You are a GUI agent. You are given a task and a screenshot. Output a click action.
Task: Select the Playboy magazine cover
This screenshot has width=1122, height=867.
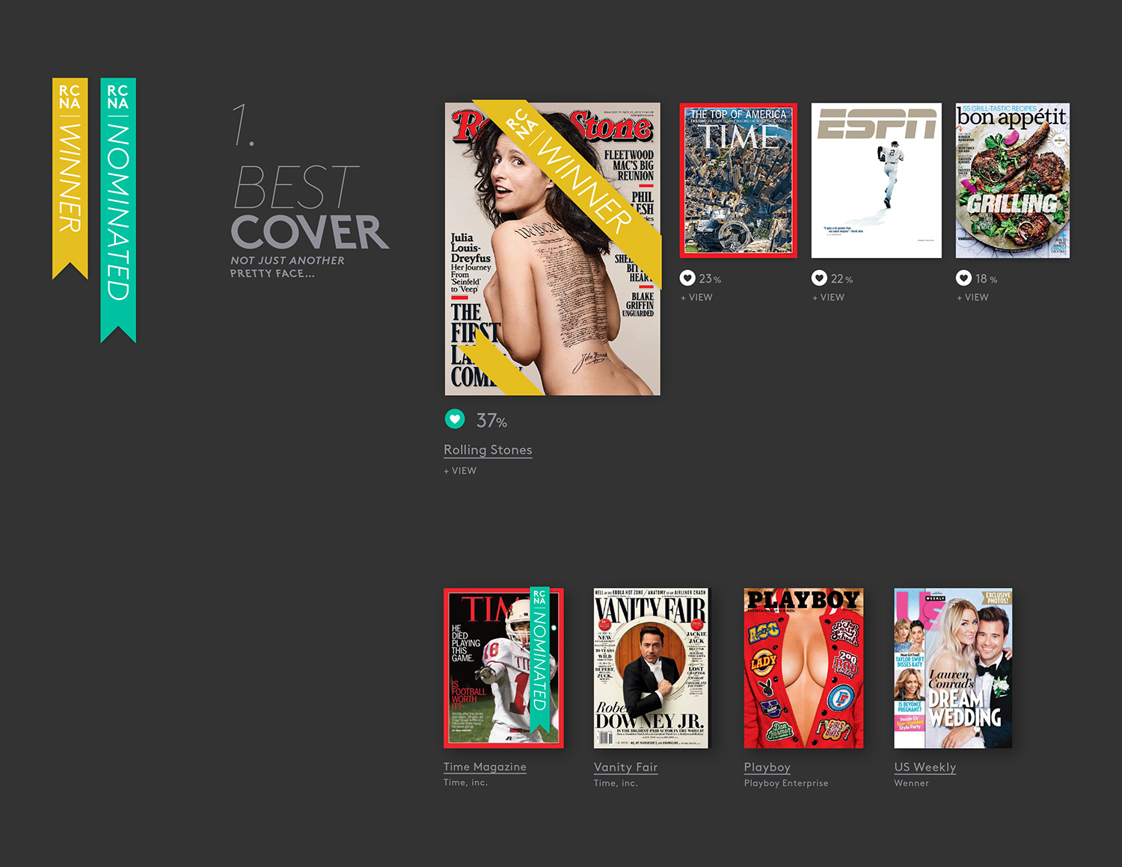coord(803,668)
